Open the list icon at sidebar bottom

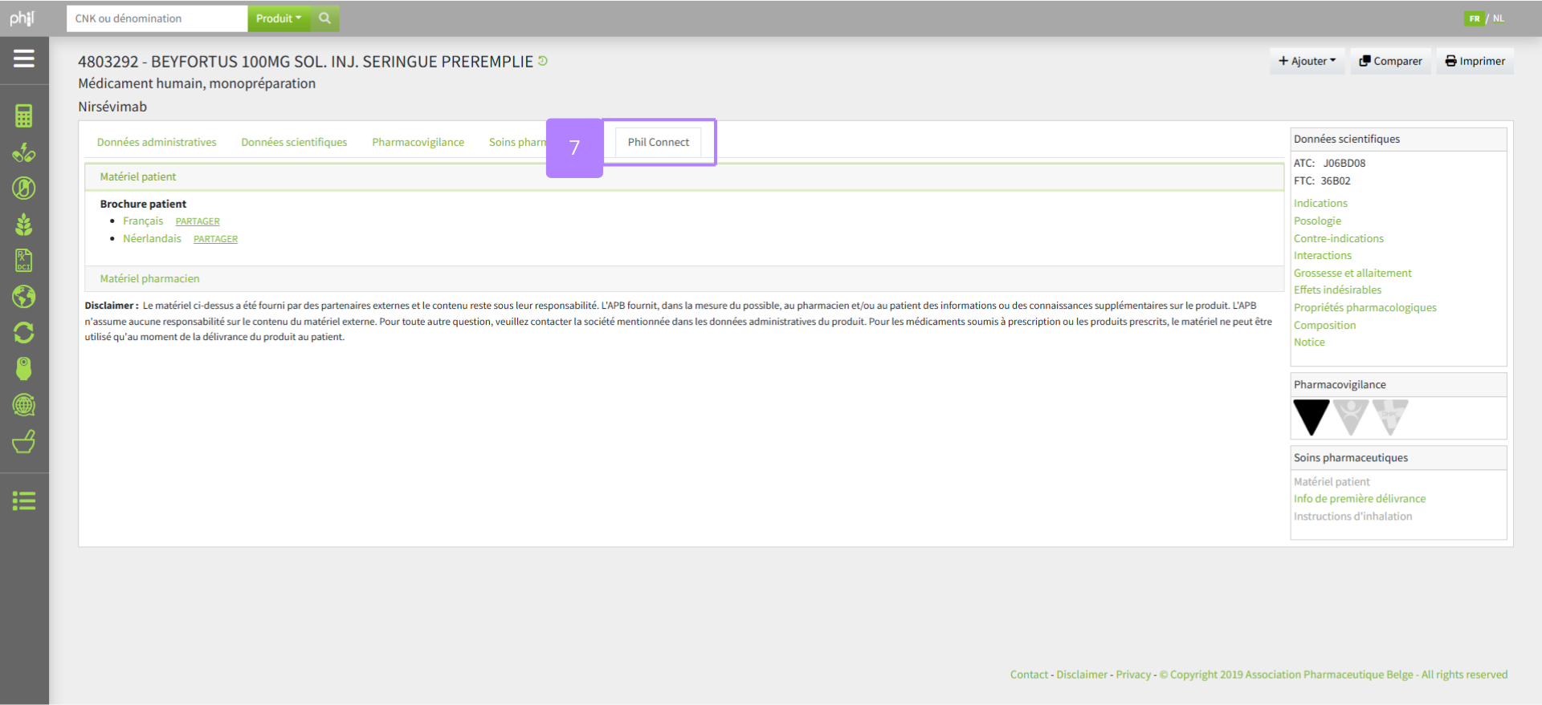pos(24,501)
